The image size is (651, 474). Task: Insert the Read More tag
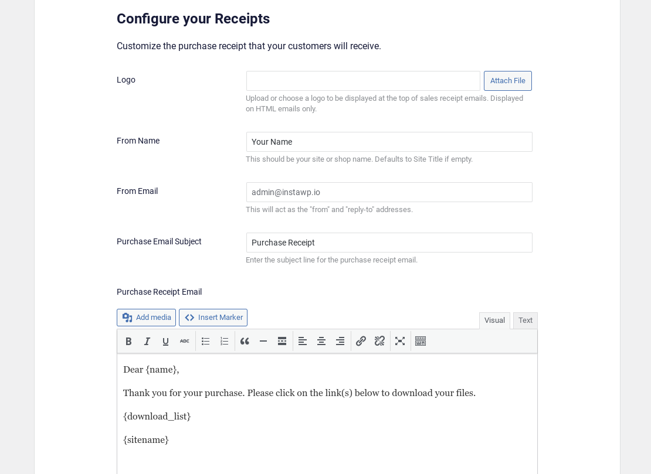(282, 341)
